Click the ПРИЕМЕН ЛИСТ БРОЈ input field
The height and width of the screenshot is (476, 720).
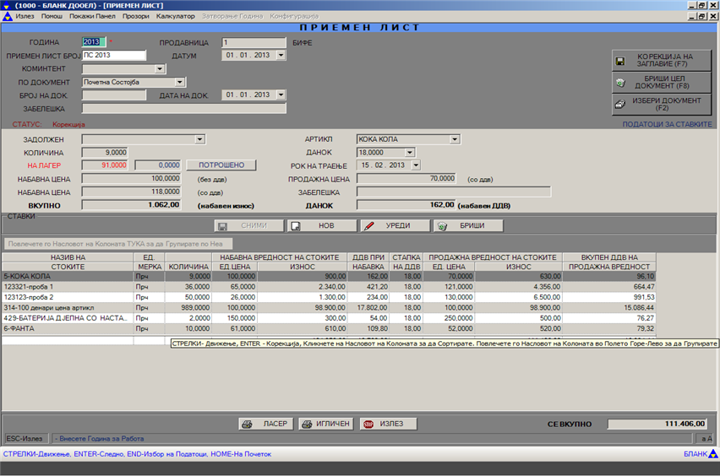click(x=114, y=56)
